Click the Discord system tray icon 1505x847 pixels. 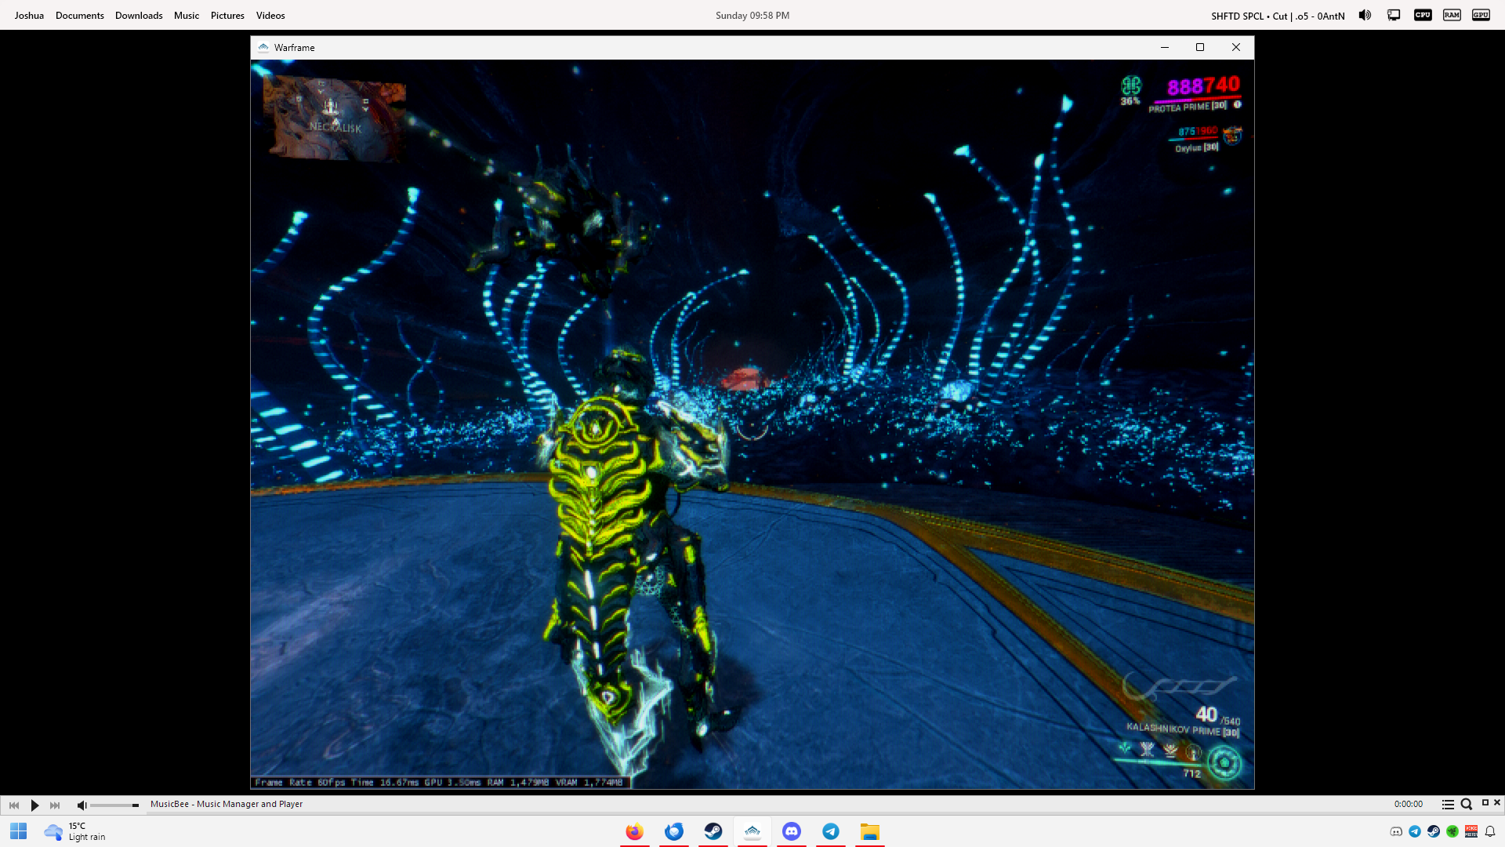click(x=1396, y=831)
